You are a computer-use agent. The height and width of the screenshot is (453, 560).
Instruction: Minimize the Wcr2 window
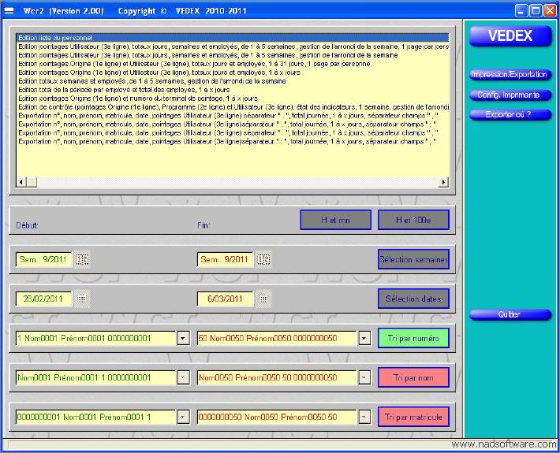(x=521, y=11)
